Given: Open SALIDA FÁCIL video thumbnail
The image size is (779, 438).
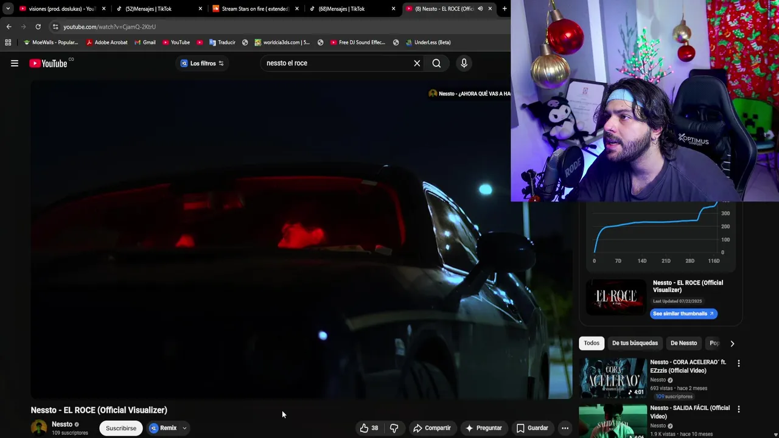Looking at the screenshot, I should coord(613,421).
